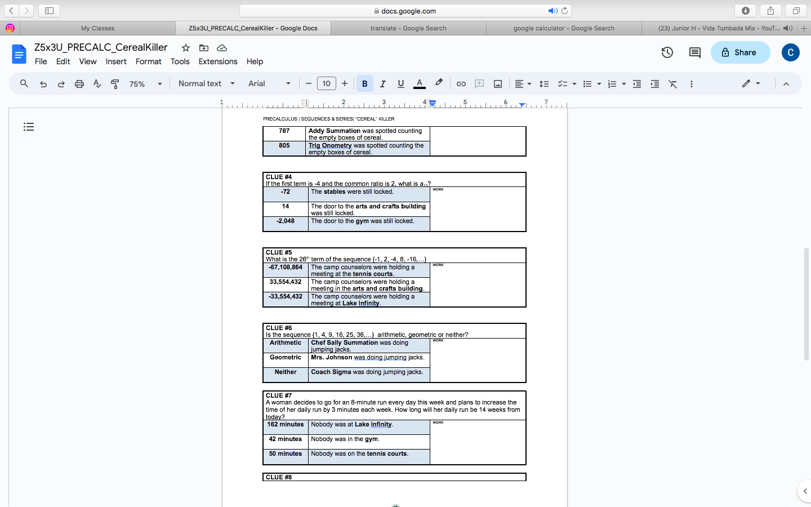The image size is (811, 507).
Task: Increase the indent
Action: point(655,84)
